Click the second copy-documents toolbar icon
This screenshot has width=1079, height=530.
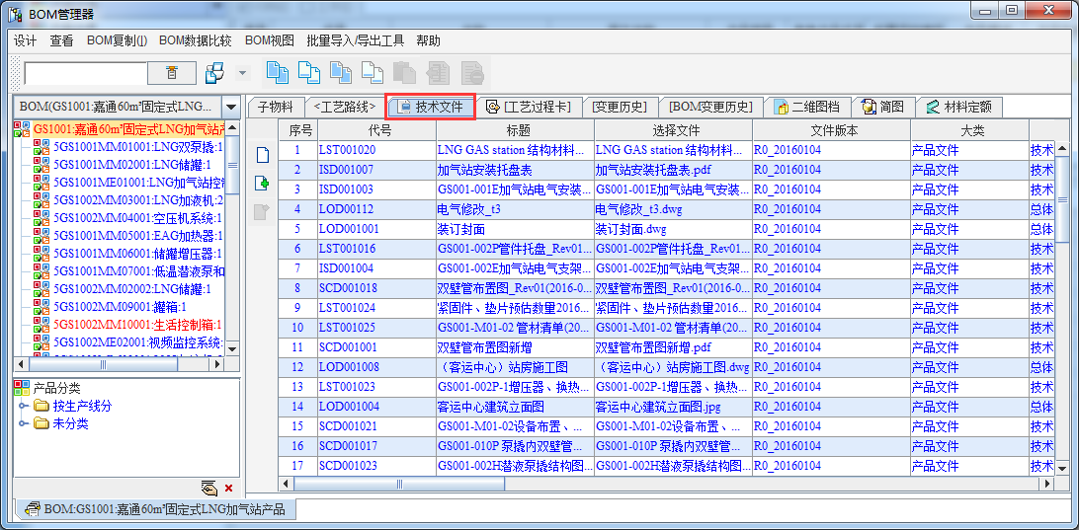tap(309, 72)
